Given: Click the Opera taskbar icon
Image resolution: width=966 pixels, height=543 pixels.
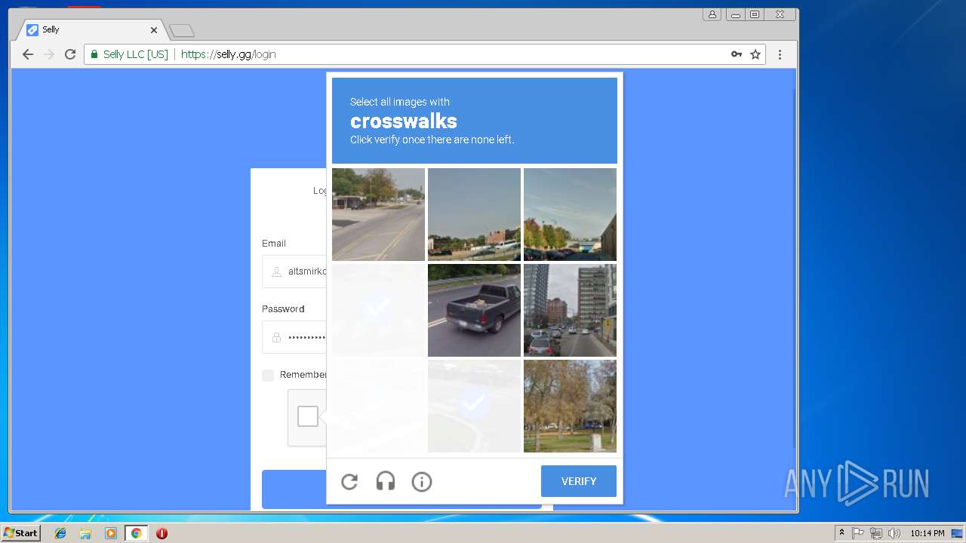Looking at the screenshot, I should 162,533.
